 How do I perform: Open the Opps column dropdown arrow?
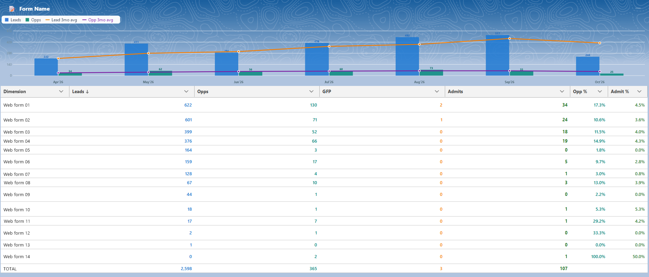[311, 91]
